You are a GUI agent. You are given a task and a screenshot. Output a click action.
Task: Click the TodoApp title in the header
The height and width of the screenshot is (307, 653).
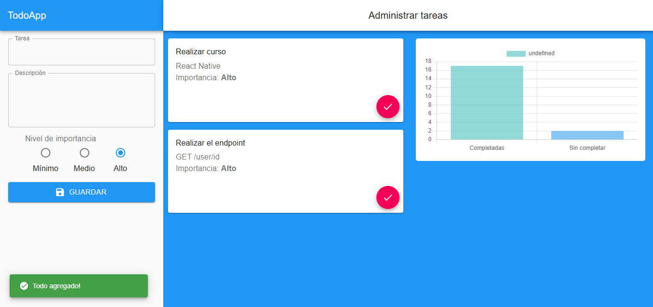(27, 15)
